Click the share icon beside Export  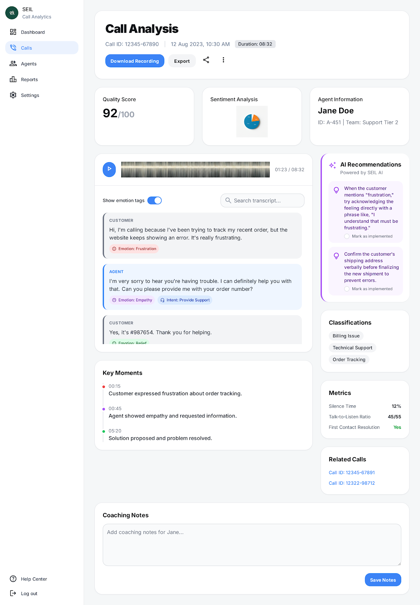pyautogui.click(x=206, y=60)
